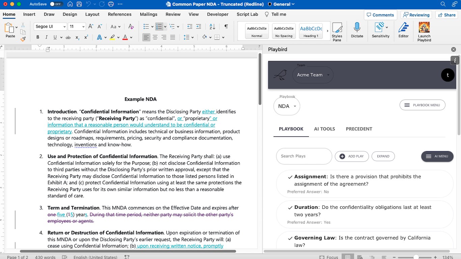Open the Editor tool

pyautogui.click(x=403, y=31)
